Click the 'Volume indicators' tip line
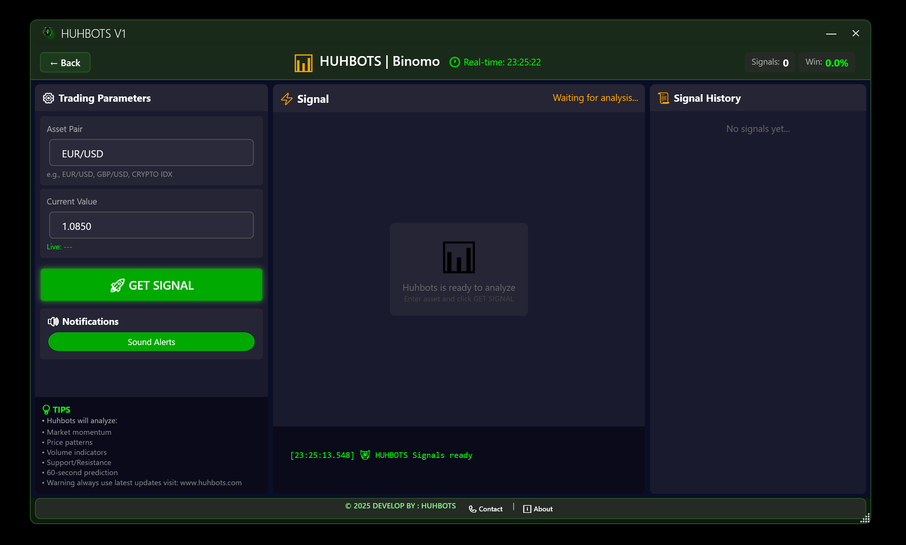The width and height of the screenshot is (906, 545). [x=77, y=453]
